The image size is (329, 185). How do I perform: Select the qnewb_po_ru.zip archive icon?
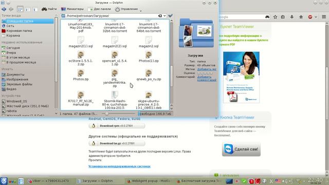click(x=149, y=73)
